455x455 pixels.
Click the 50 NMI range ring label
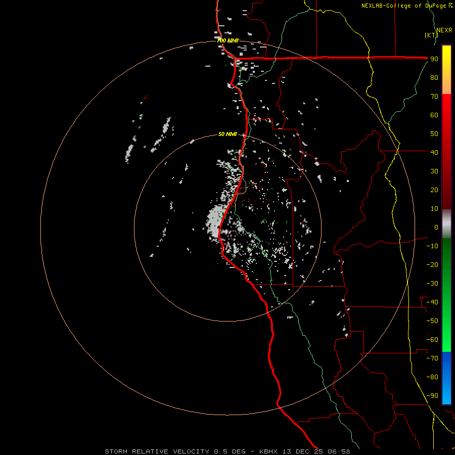point(228,134)
